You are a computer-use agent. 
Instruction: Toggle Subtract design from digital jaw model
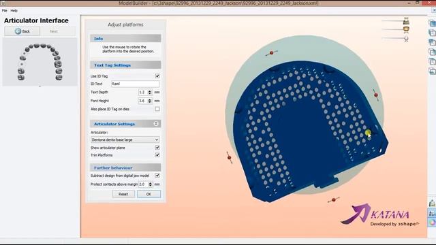157,176
